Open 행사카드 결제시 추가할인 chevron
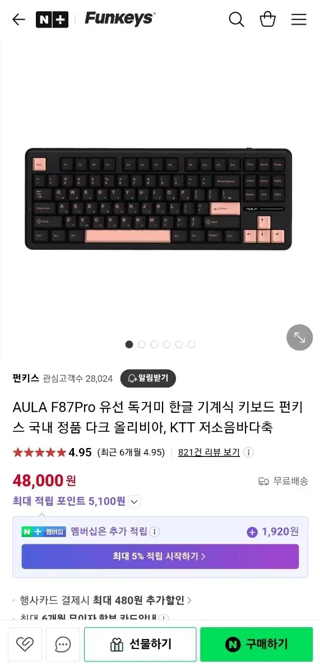The image size is (320, 672). coord(189,600)
